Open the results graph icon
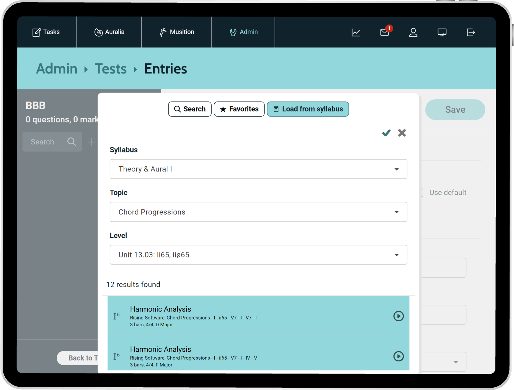This screenshot has height=390, width=514. point(355,32)
